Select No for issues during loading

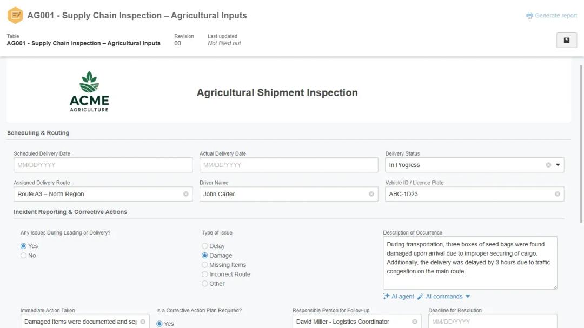point(24,256)
